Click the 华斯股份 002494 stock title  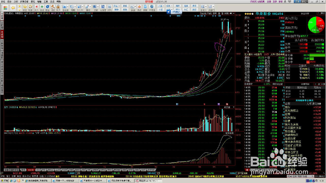tap(269, 14)
